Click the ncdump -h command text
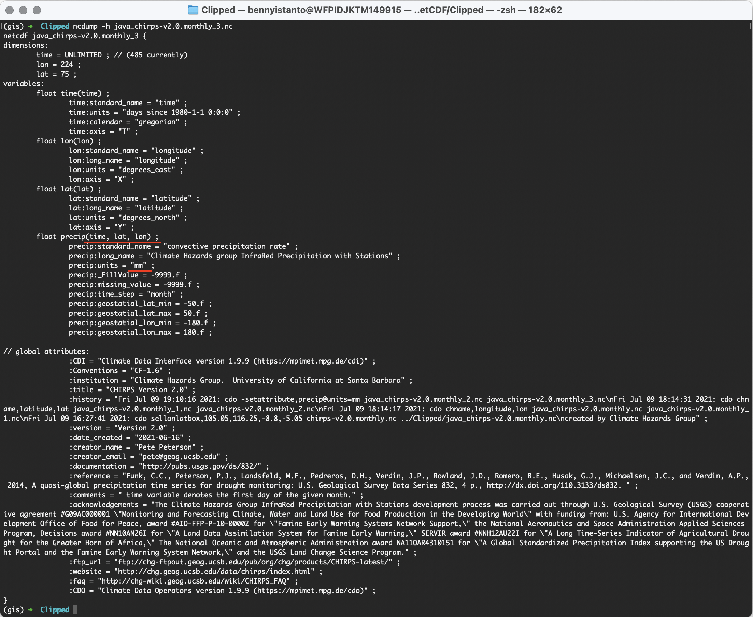 [x=153, y=26]
